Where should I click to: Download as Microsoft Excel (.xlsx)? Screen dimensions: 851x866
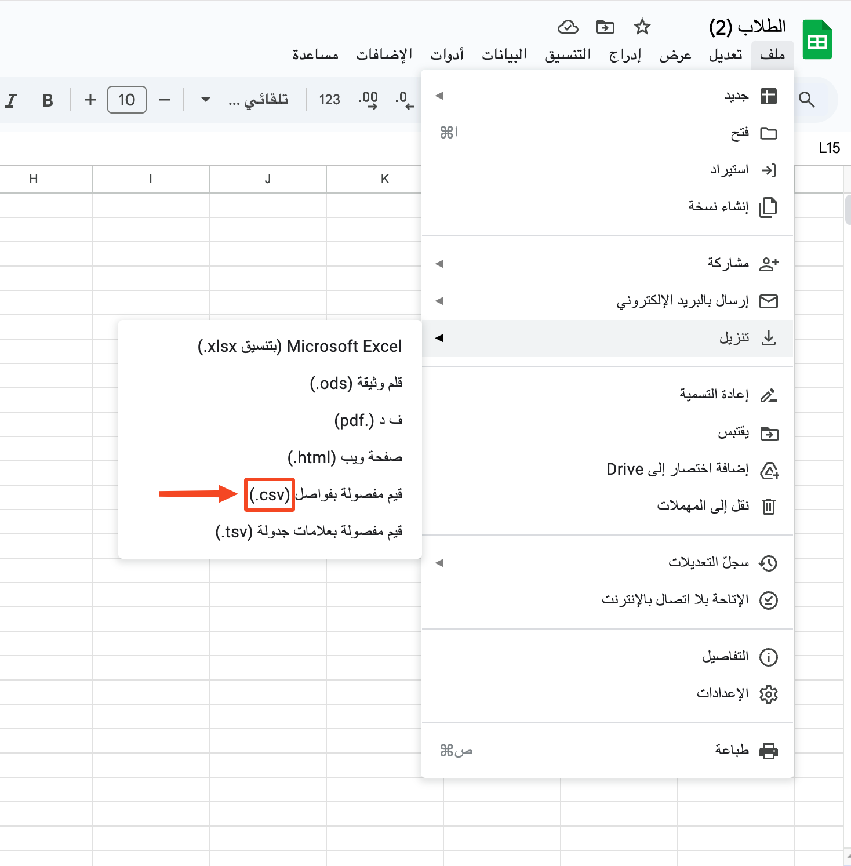[x=270, y=347]
